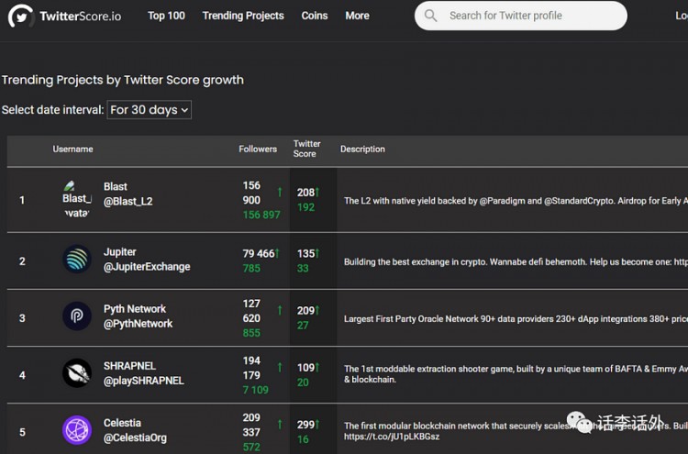Click the search magnifier icon

tap(430, 16)
